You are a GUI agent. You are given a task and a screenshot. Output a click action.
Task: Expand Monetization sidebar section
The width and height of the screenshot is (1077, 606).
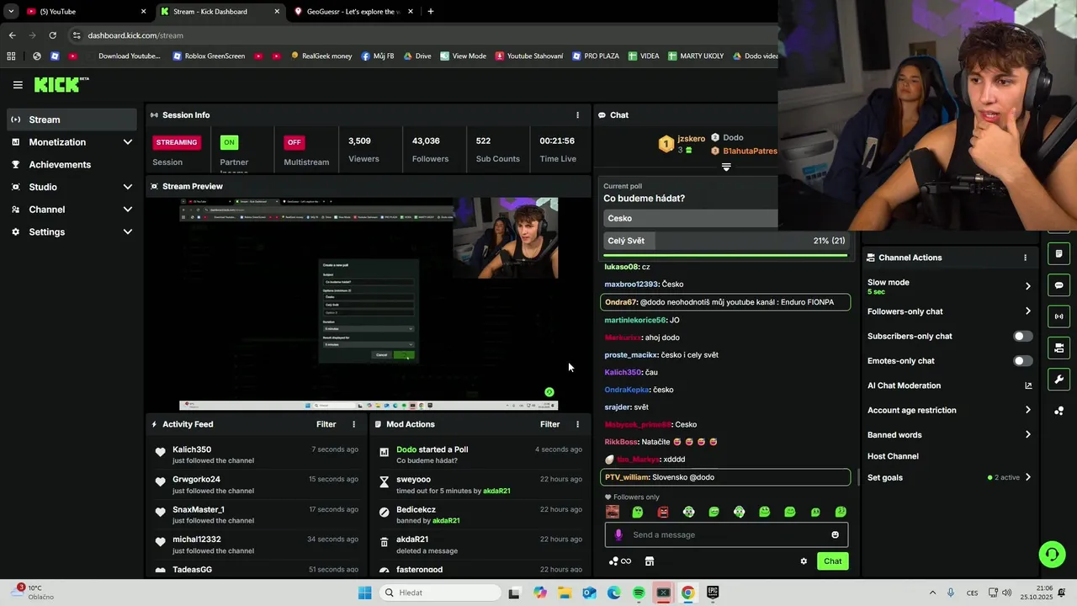(128, 142)
